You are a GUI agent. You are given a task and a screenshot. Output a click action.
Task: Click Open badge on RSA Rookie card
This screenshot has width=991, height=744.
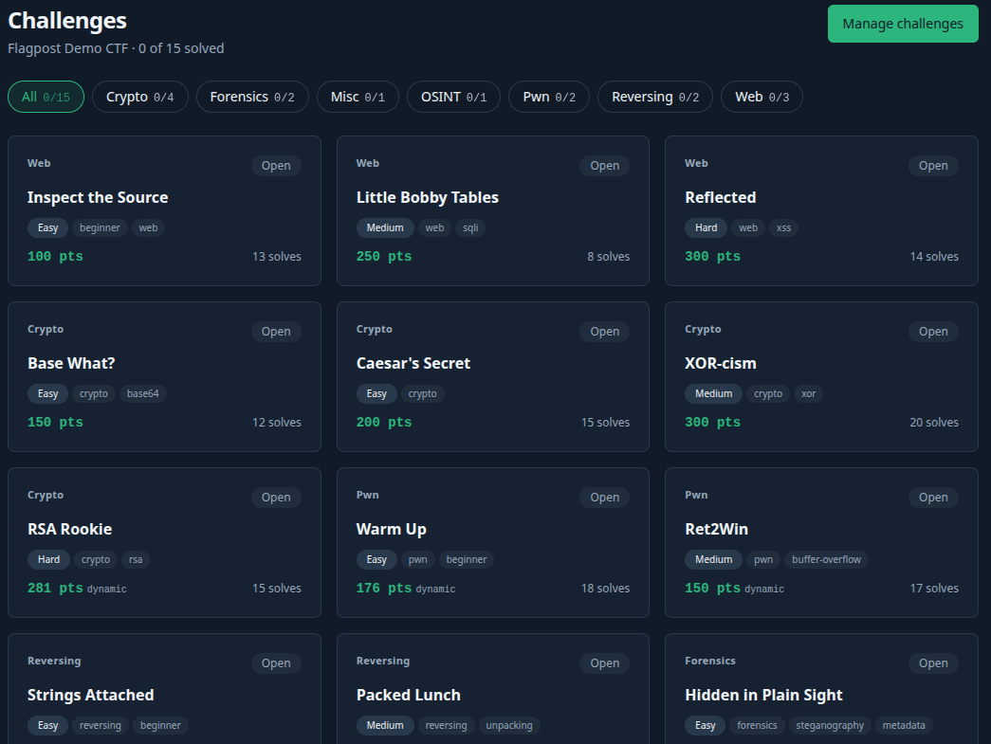[276, 498]
